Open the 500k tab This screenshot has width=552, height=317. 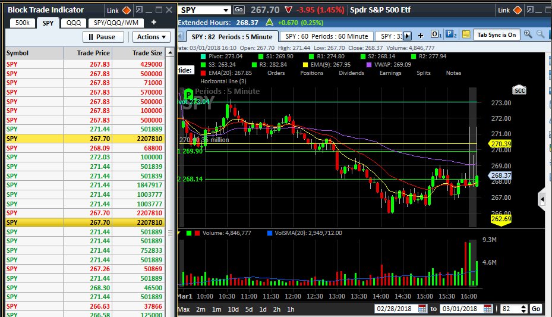coord(22,23)
